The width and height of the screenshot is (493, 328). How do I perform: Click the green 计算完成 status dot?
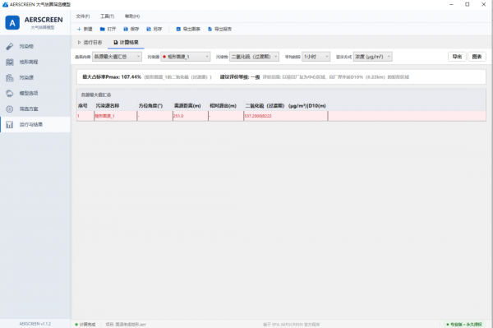(76, 324)
